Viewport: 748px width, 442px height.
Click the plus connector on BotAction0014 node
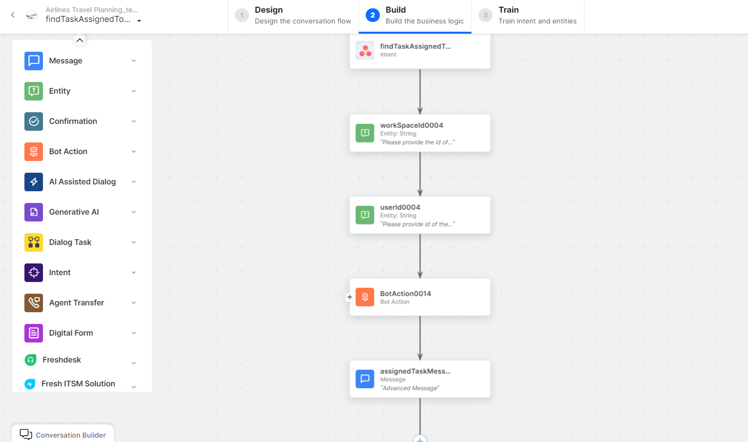(x=350, y=297)
